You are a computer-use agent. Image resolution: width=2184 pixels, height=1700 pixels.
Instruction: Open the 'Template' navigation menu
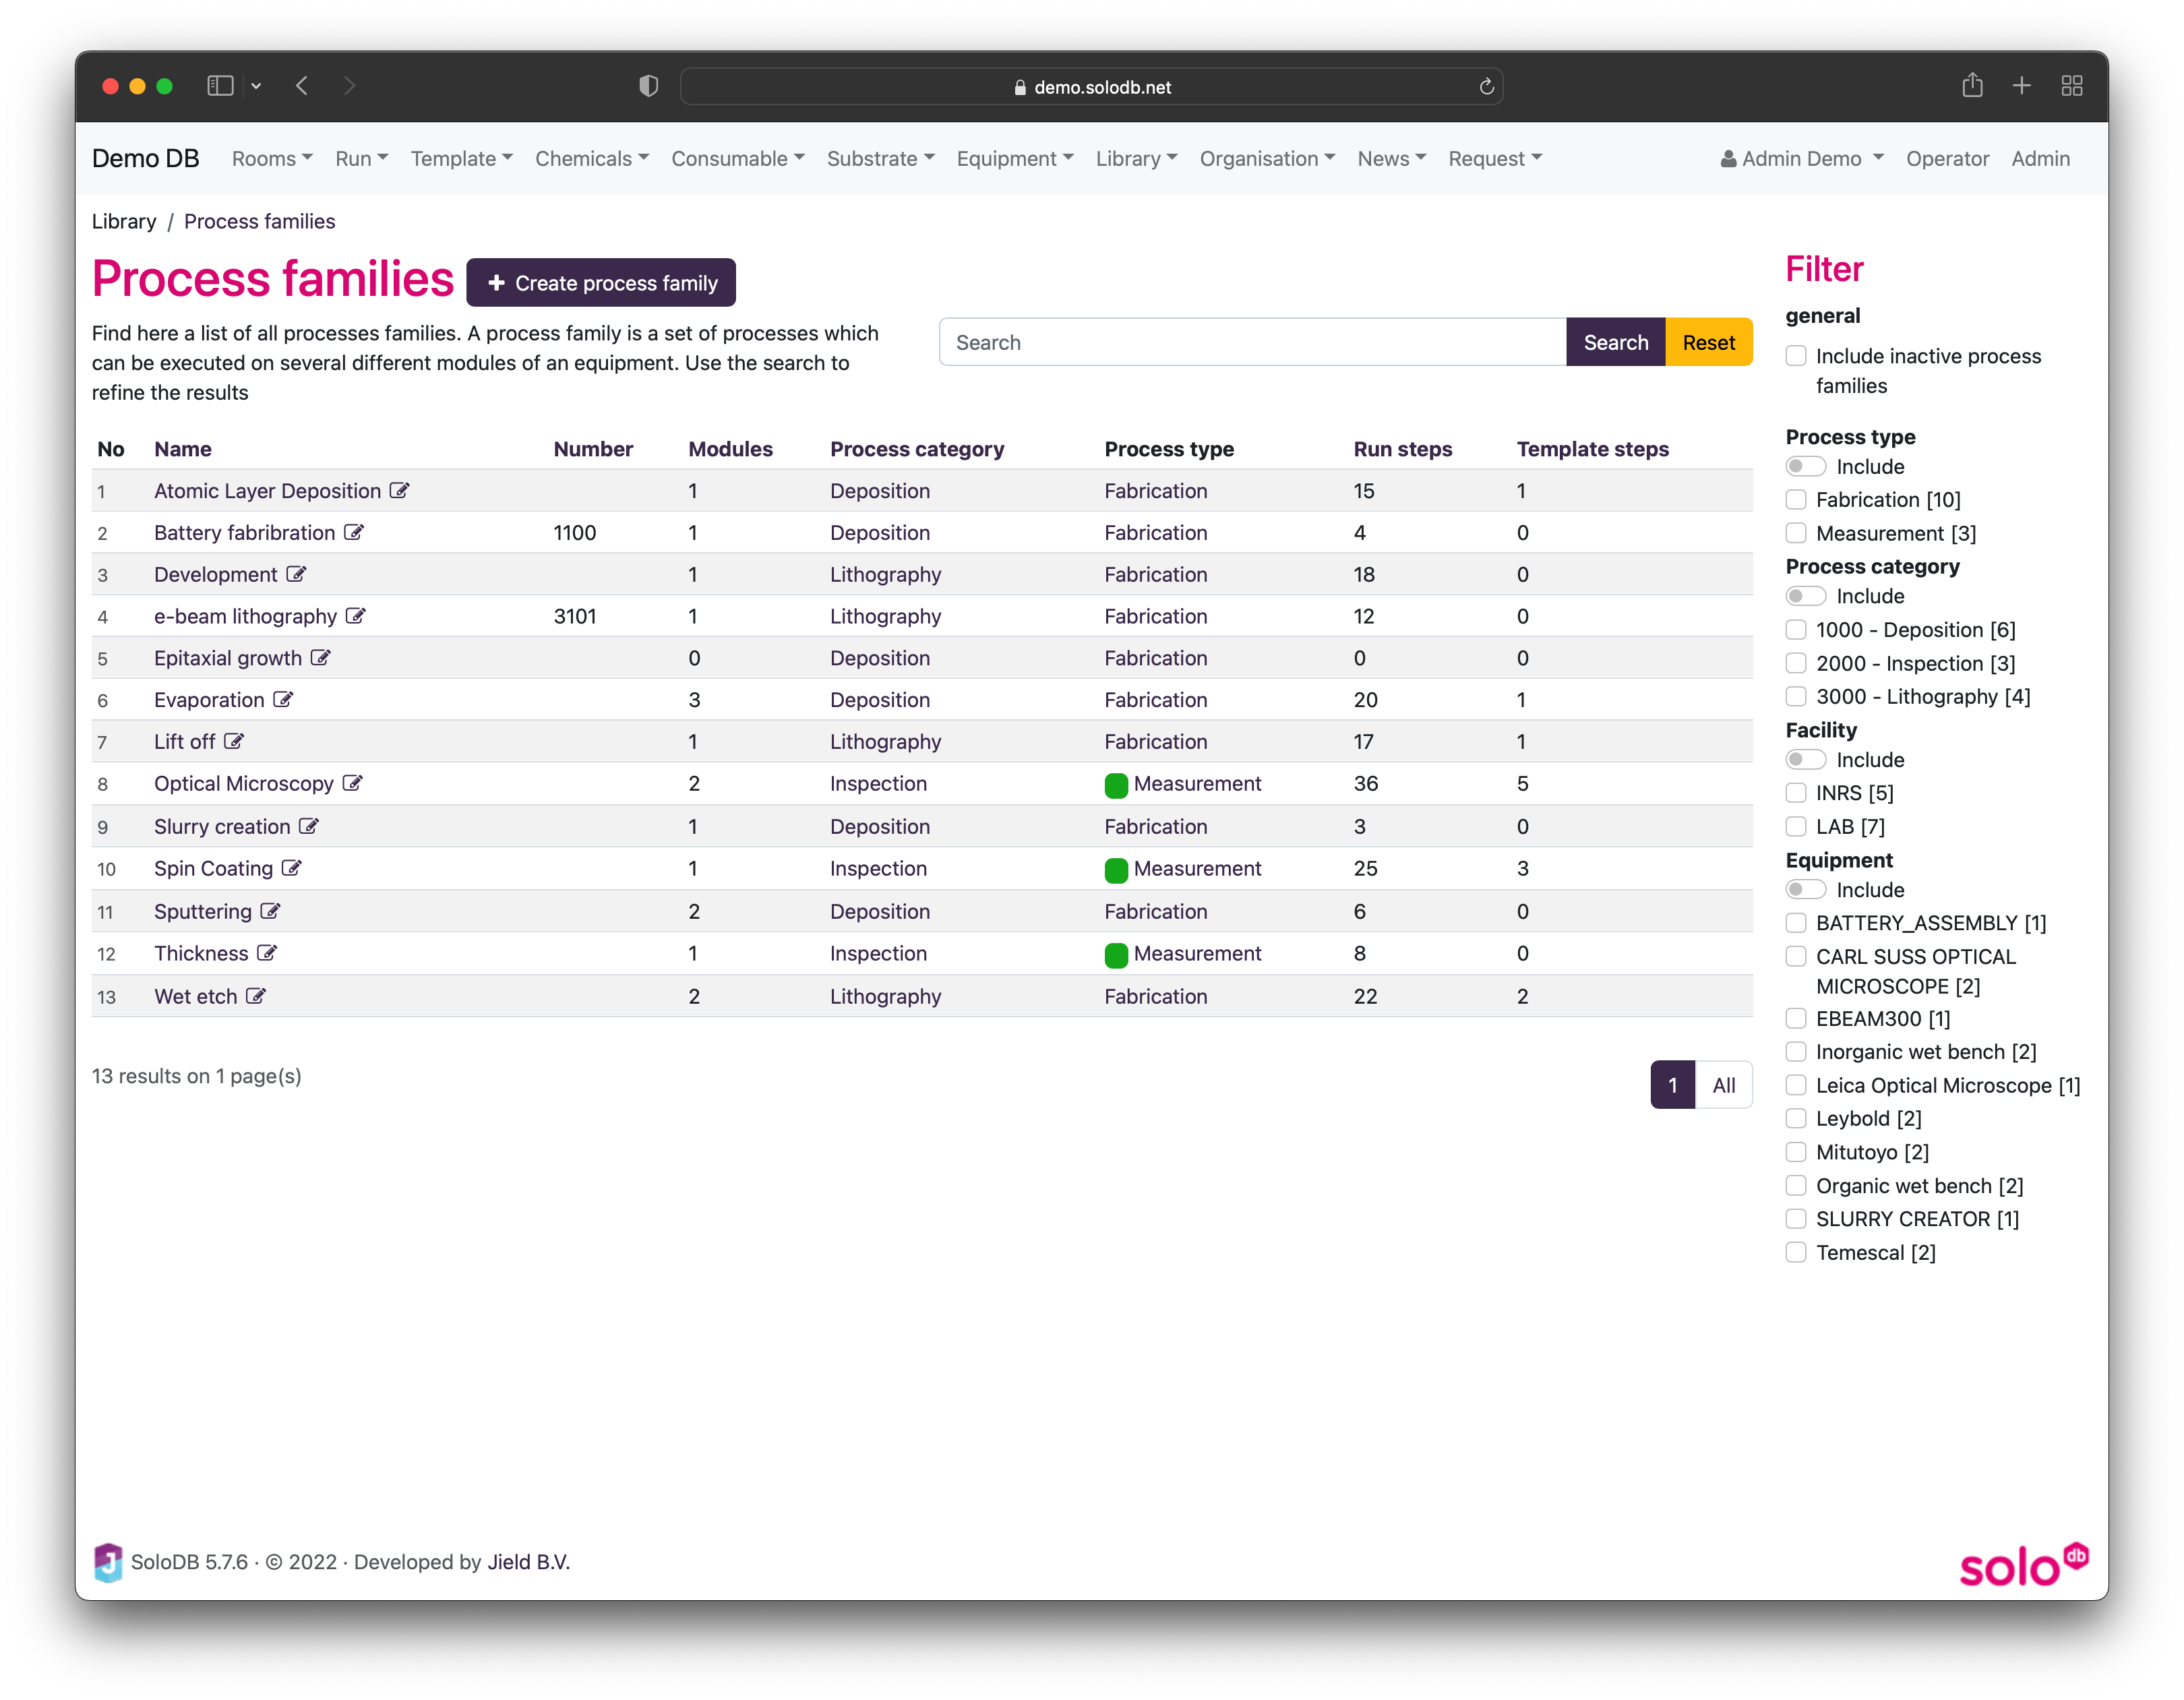pyautogui.click(x=459, y=158)
